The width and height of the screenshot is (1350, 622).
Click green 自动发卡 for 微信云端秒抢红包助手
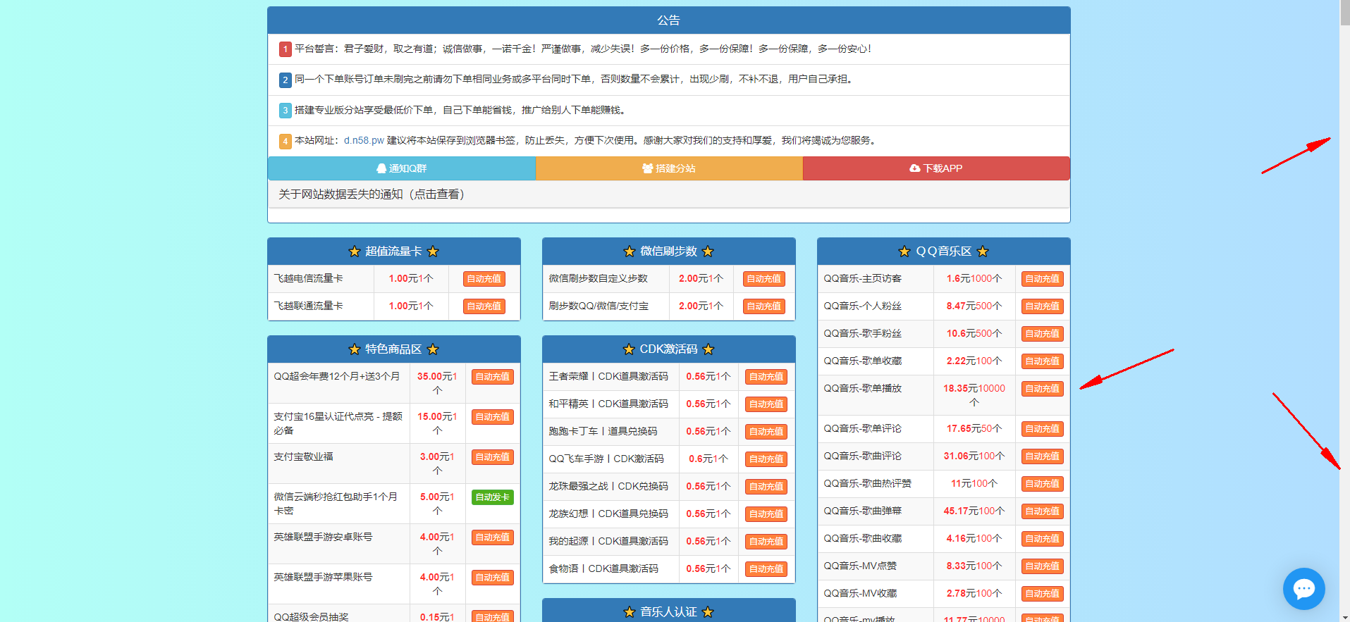point(493,497)
